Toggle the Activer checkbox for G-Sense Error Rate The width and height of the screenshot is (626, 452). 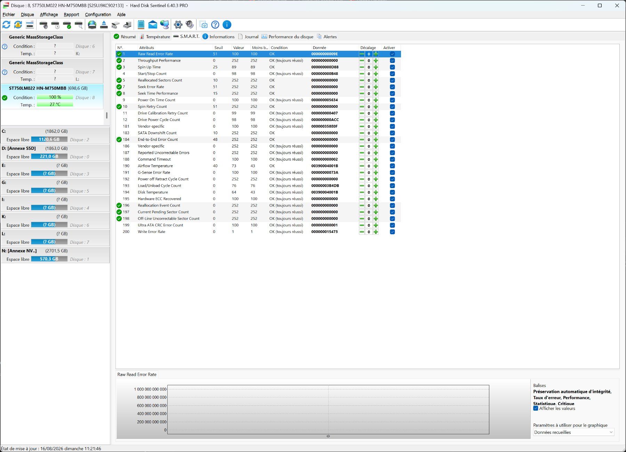tap(392, 173)
